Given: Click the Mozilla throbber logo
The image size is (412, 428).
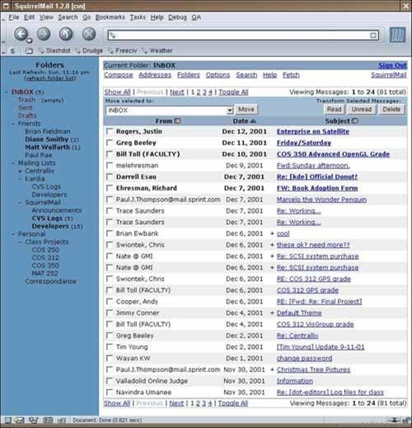Looking at the screenshot, I should coord(397,35).
